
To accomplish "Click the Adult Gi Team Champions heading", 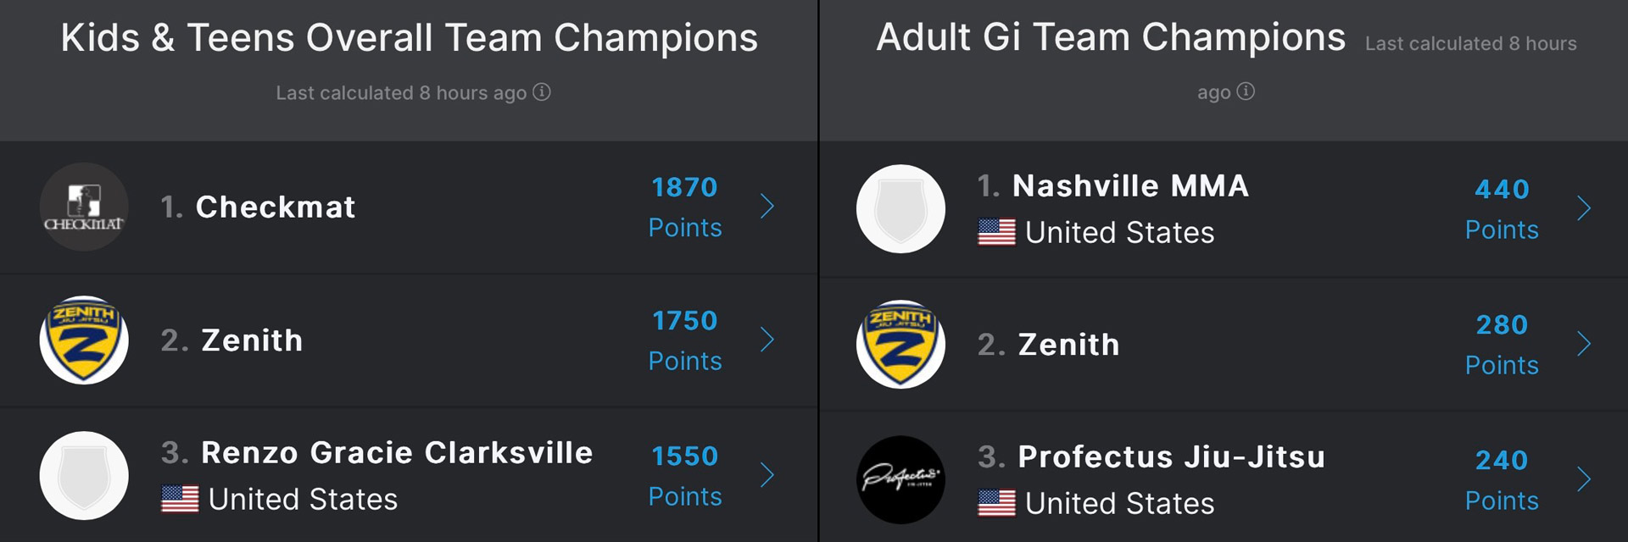I will [x=1111, y=37].
